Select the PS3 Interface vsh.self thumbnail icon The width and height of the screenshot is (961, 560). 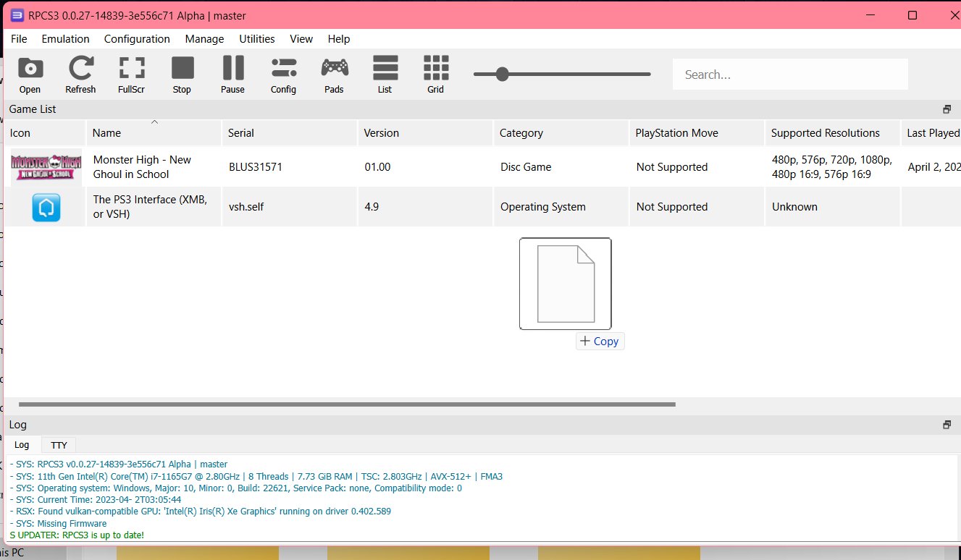45,206
